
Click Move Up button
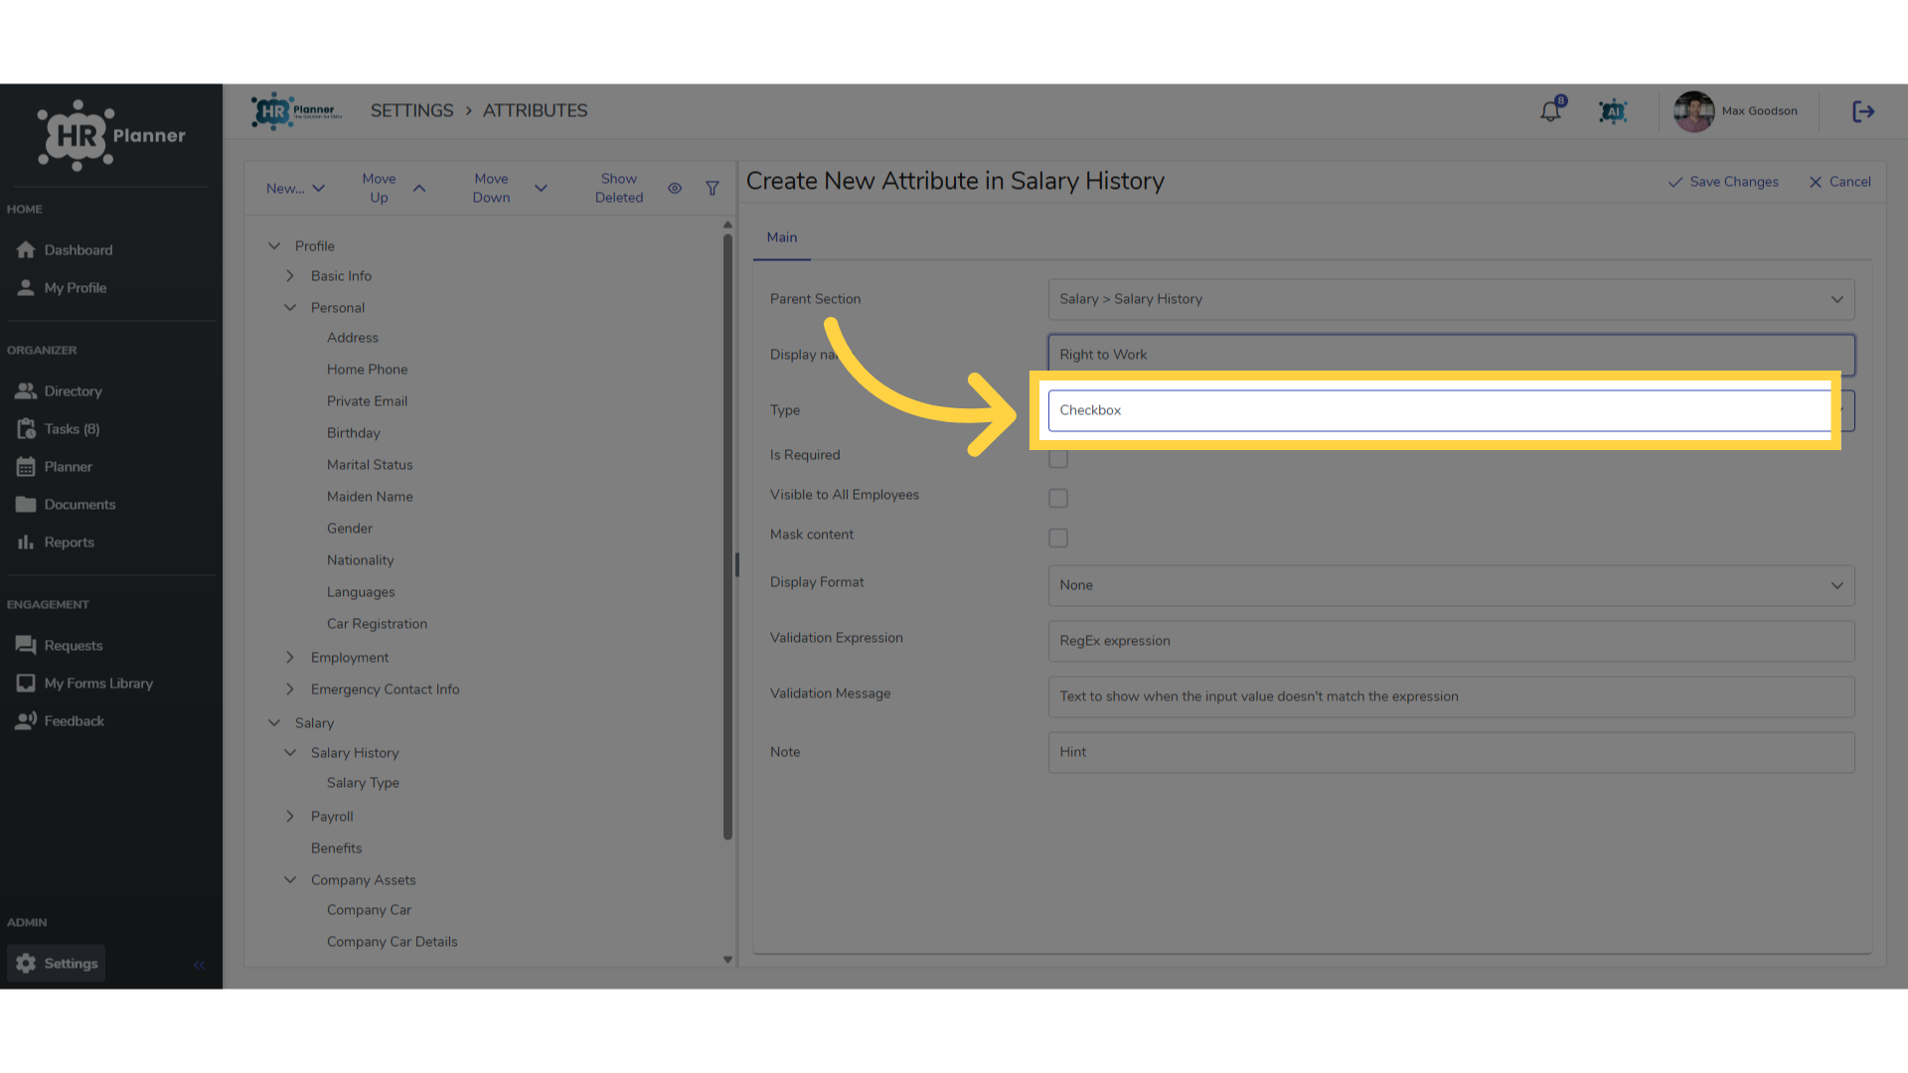[394, 188]
